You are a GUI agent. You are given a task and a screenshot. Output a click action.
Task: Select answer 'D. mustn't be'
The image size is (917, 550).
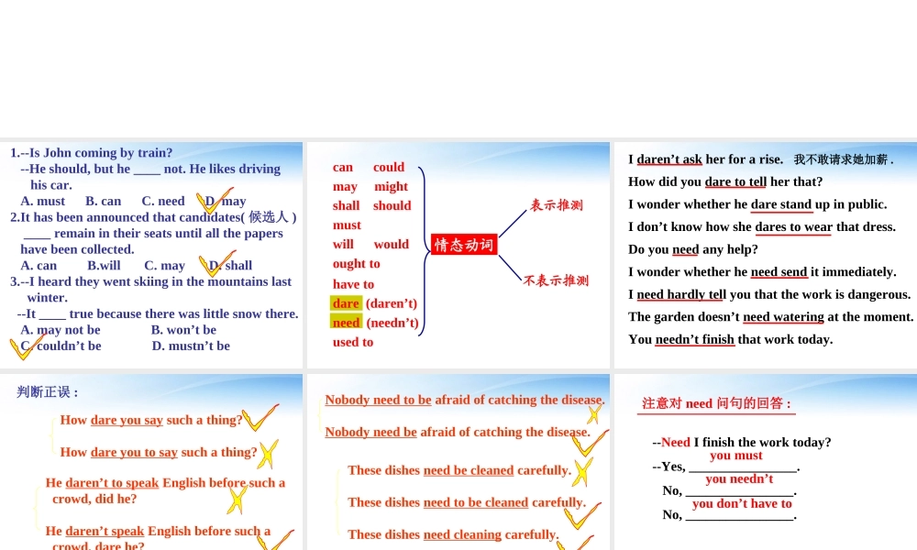click(191, 346)
